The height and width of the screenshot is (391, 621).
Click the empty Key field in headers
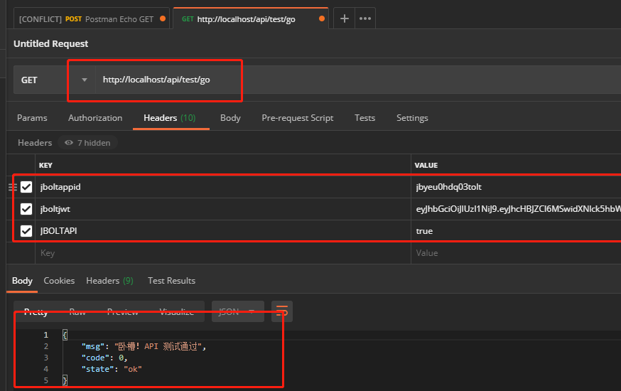point(213,253)
